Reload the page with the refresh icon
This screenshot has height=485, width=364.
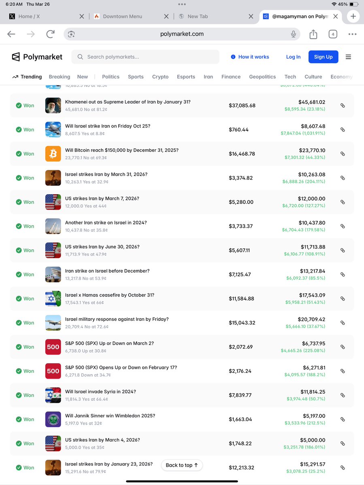[x=51, y=34]
